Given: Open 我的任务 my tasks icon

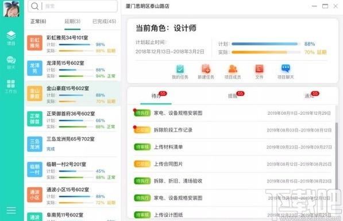Looking at the screenshot, I should pyautogui.click(x=180, y=72).
